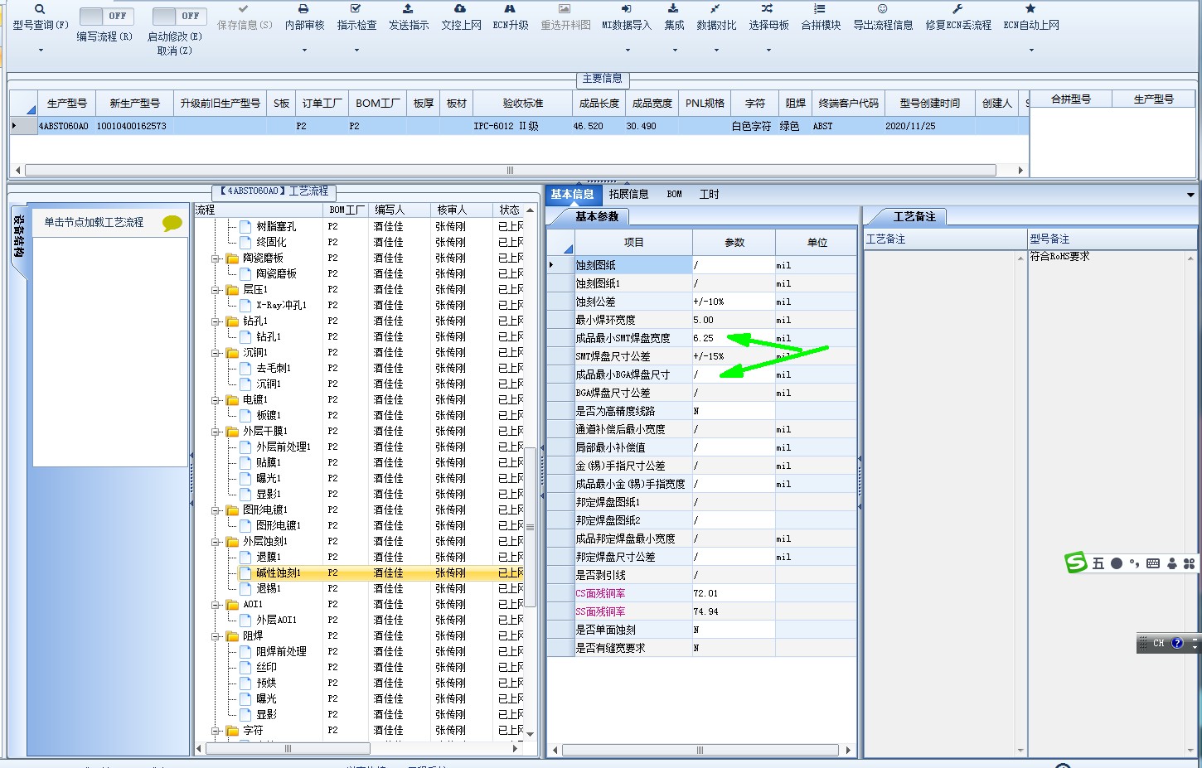Screen dimensions: 1202x768
Task: Click the 合拼模块 list icon
Action: point(821,9)
